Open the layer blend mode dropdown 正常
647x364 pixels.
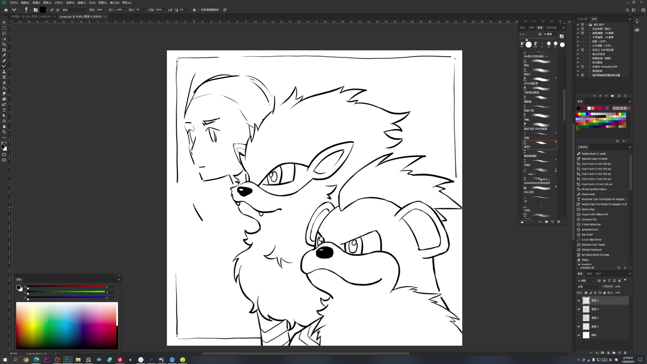click(588, 287)
